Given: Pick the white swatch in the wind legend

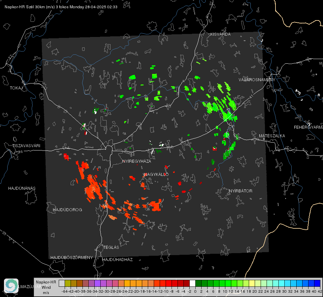Looking at the screenshot, I should (x=192, y=283).
